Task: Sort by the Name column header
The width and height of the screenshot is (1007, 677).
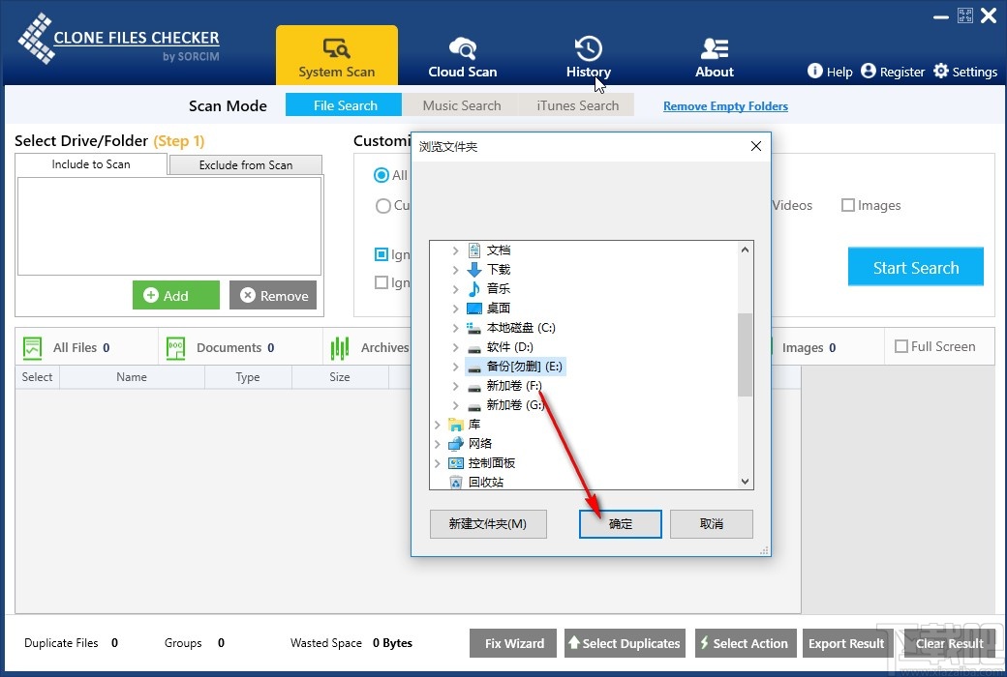Action: pos(132,376)
